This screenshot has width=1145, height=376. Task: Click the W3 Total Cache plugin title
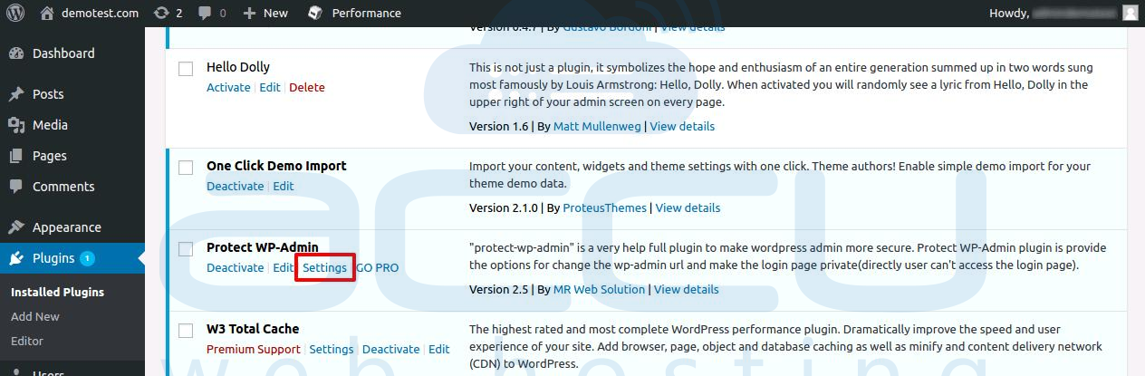click(253, 329)
